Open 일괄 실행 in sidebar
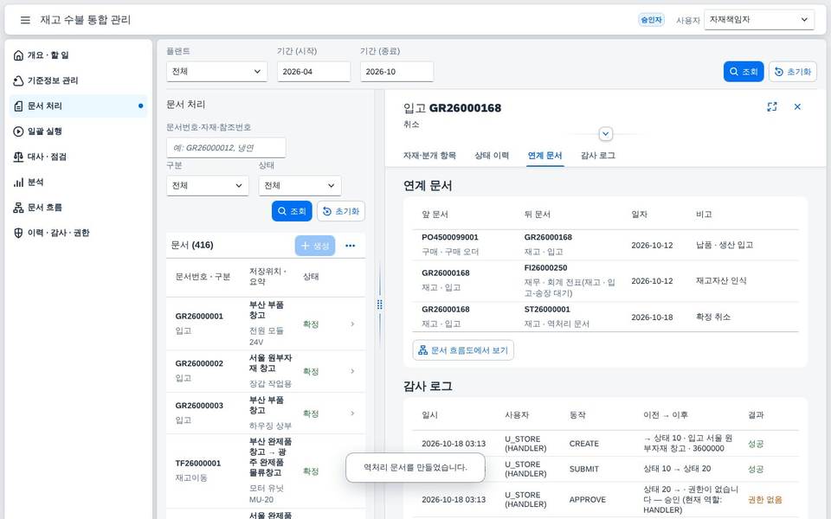Image resolution: width=831 pixels, height=519 pixels. point(78,131)
